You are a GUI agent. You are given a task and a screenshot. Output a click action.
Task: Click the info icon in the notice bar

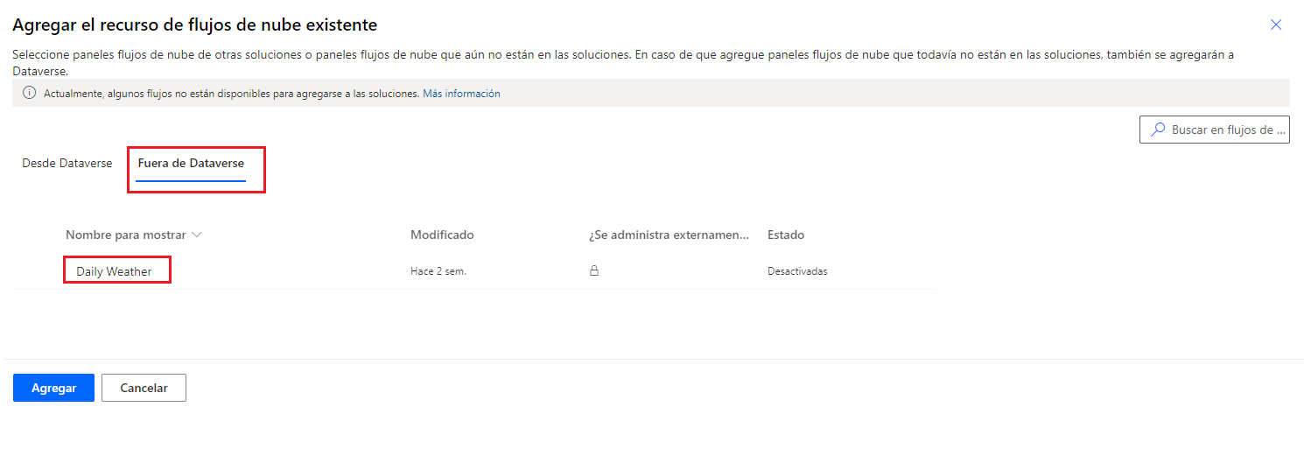29,93
